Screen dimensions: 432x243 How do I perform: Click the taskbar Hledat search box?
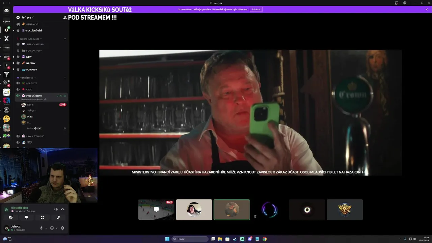pyautogui.click(x=190, y=239)
